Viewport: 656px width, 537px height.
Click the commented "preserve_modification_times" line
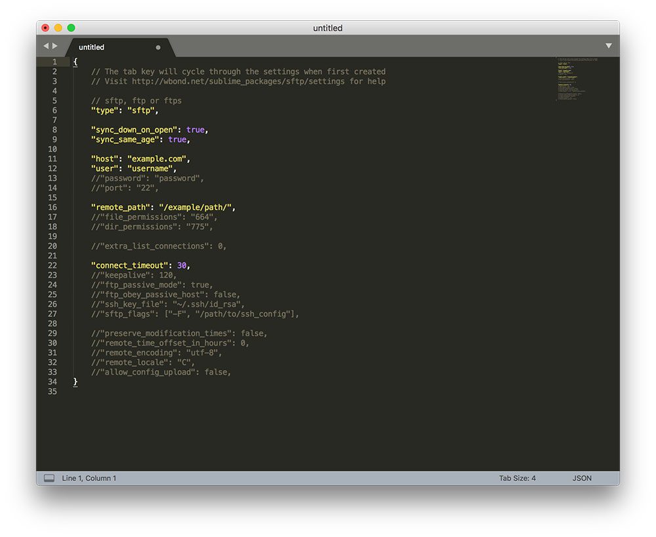coord(179,333)
